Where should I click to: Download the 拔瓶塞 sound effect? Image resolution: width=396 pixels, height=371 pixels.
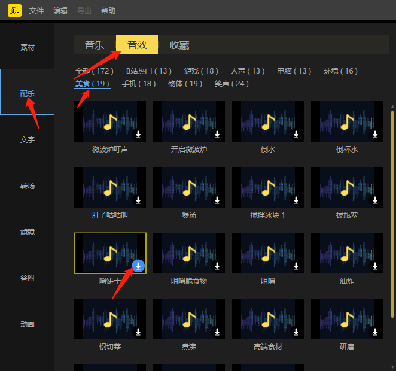coord(375,200)
